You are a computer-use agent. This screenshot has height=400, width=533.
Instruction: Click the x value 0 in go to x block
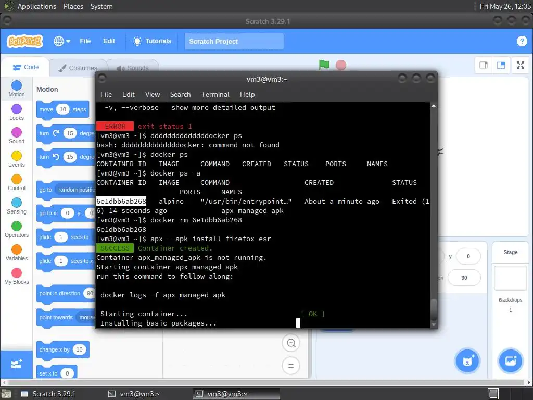coord(67,213)
